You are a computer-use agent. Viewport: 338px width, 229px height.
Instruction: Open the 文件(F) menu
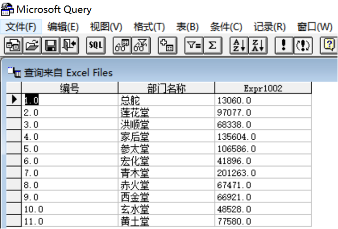(20, 27)
